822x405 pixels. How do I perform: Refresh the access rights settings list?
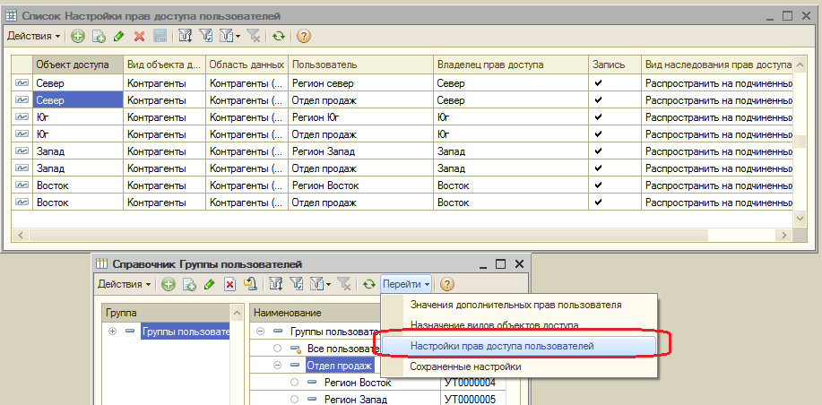tap(279, 36)
